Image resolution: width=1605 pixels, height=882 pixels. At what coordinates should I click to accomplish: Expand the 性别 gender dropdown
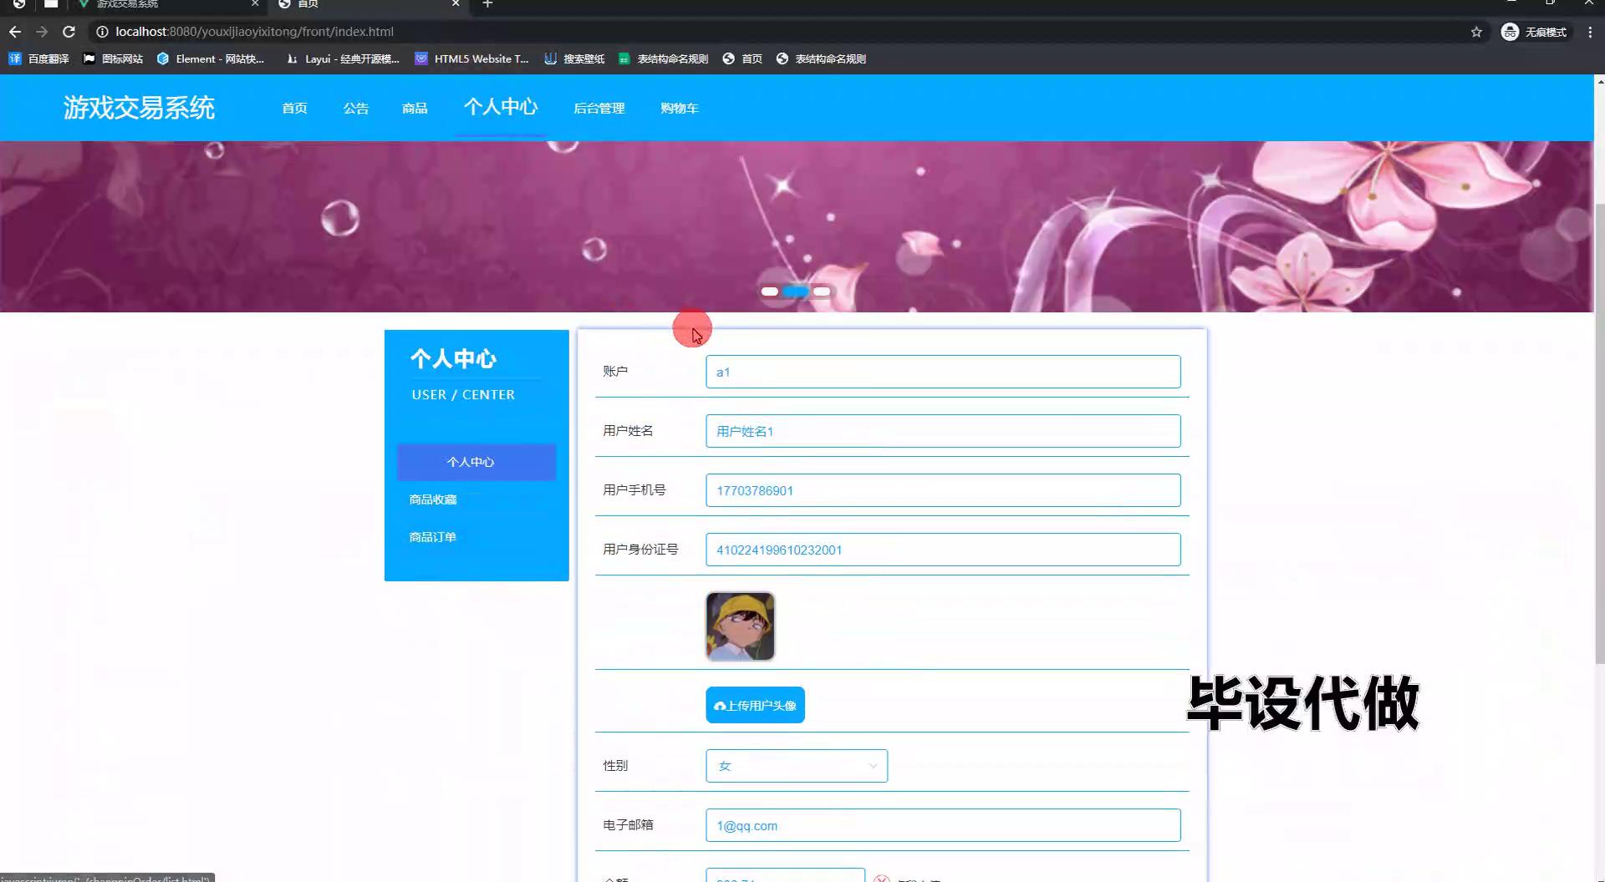pyautogui.click(x=796, y=766)
